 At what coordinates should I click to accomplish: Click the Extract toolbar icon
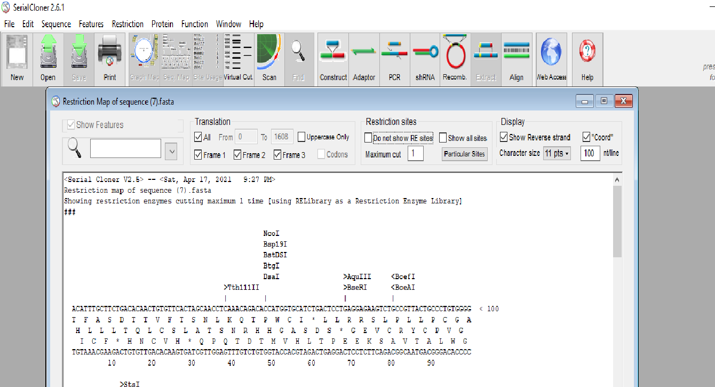pyautogui.click(x=486, y=59)
